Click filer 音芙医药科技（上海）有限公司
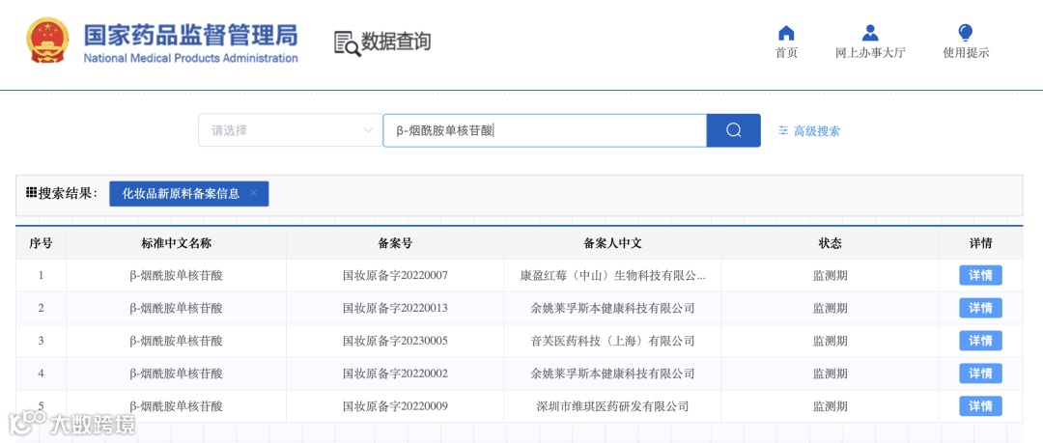 click(612, 341)
